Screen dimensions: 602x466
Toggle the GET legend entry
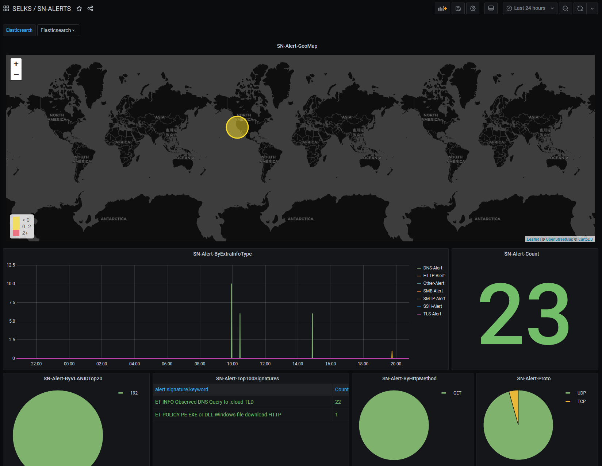pyautogui.click(x=457, y=393)
